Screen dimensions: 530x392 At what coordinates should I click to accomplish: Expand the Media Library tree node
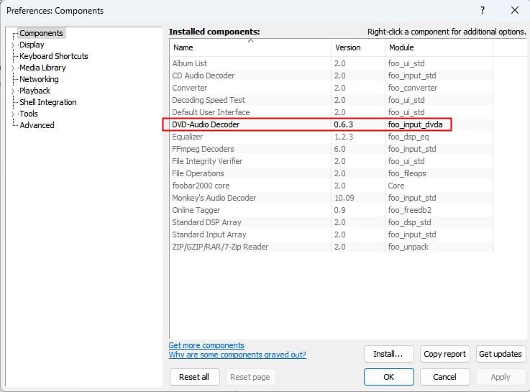[x=13, y=68]
